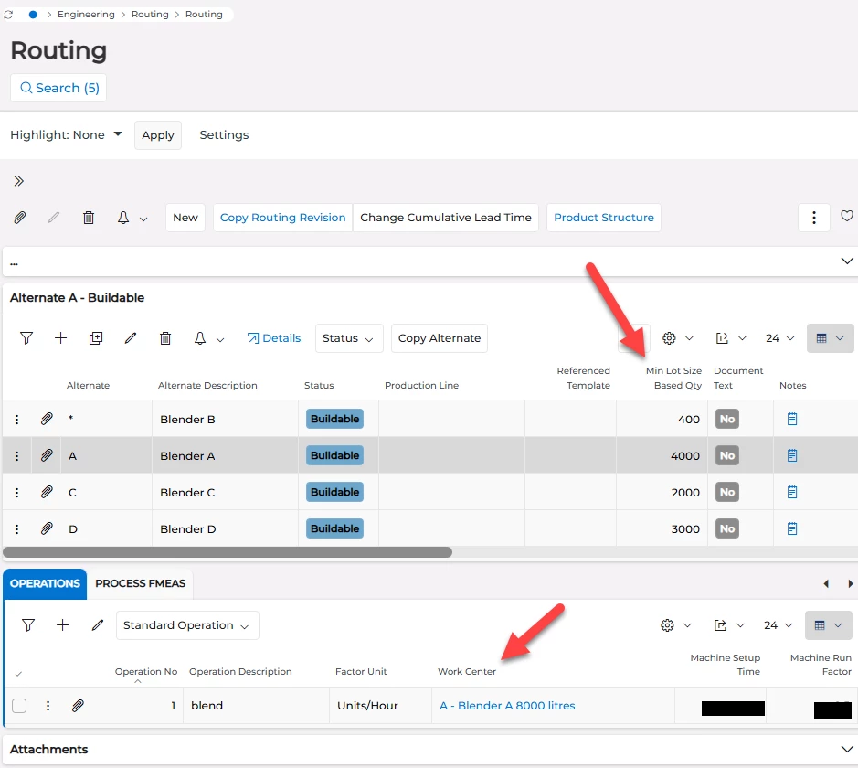Image resolution: width=858 pixels, height=768 pixels.
Task: Open Settings next to Apply
Action: pyautogui.click(x=224, y=134)
